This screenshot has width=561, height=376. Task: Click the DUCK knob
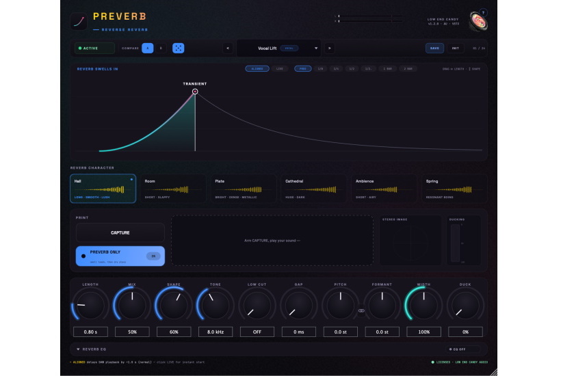(x=465, y=306)
